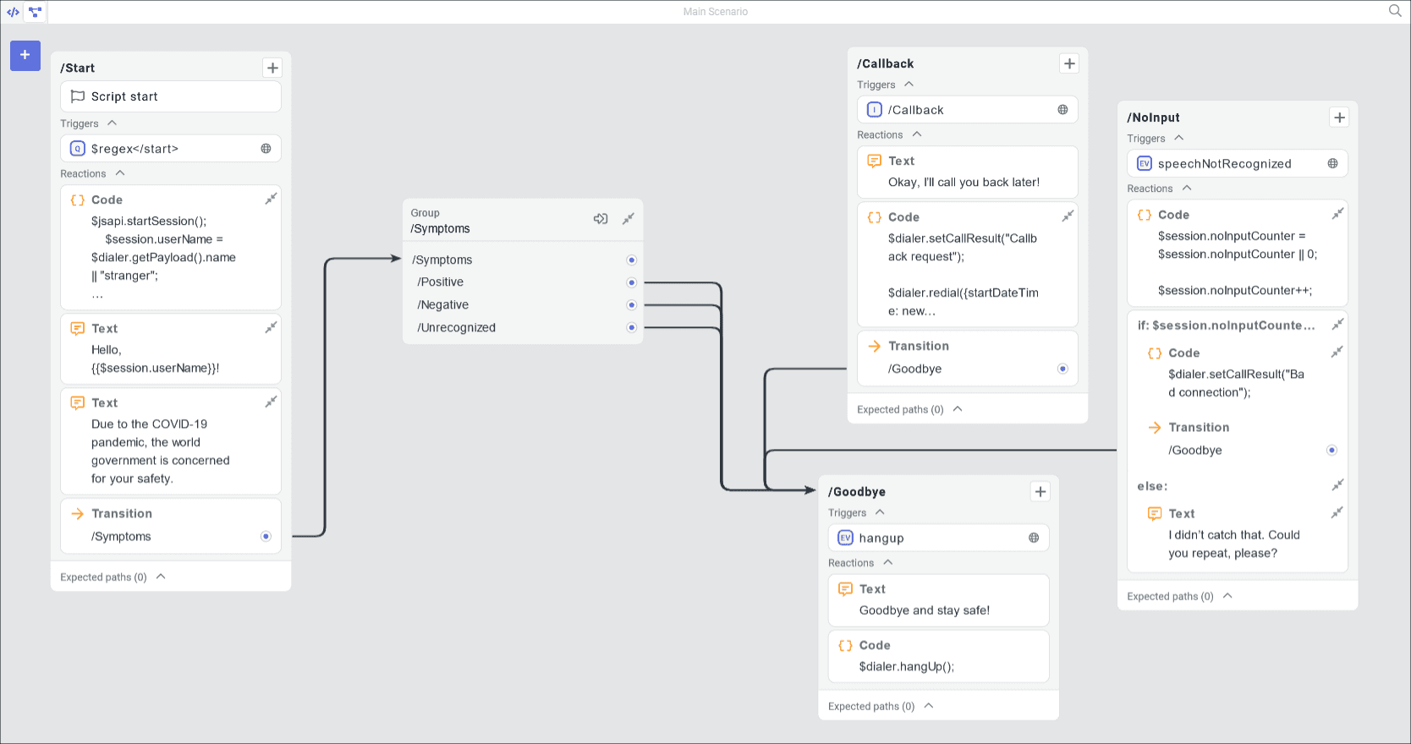This screenshot has width=1411, height=744.
Task: Click the Main Scenario title
Action: point(716,12)
